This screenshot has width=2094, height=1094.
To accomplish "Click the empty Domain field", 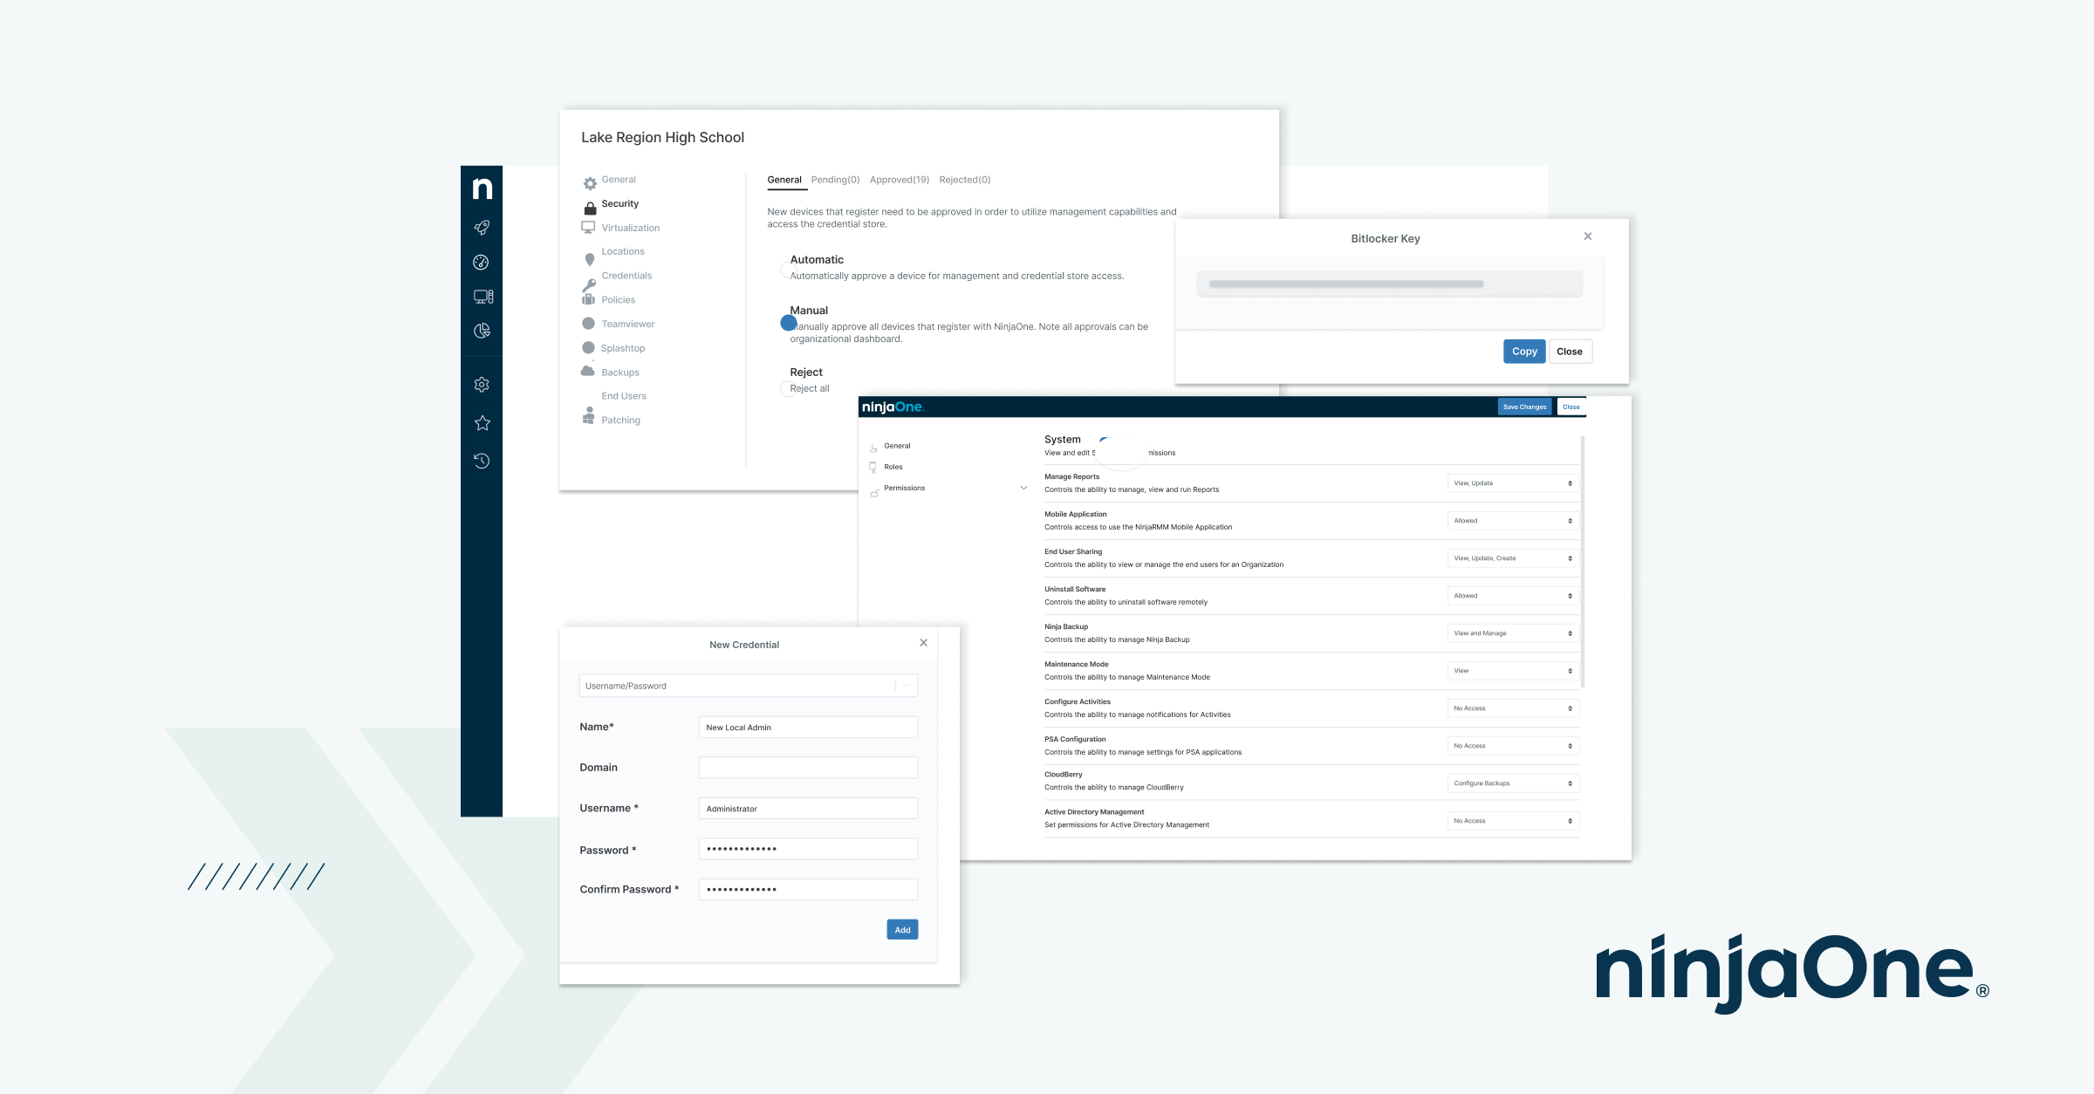I will coord(808,768).
